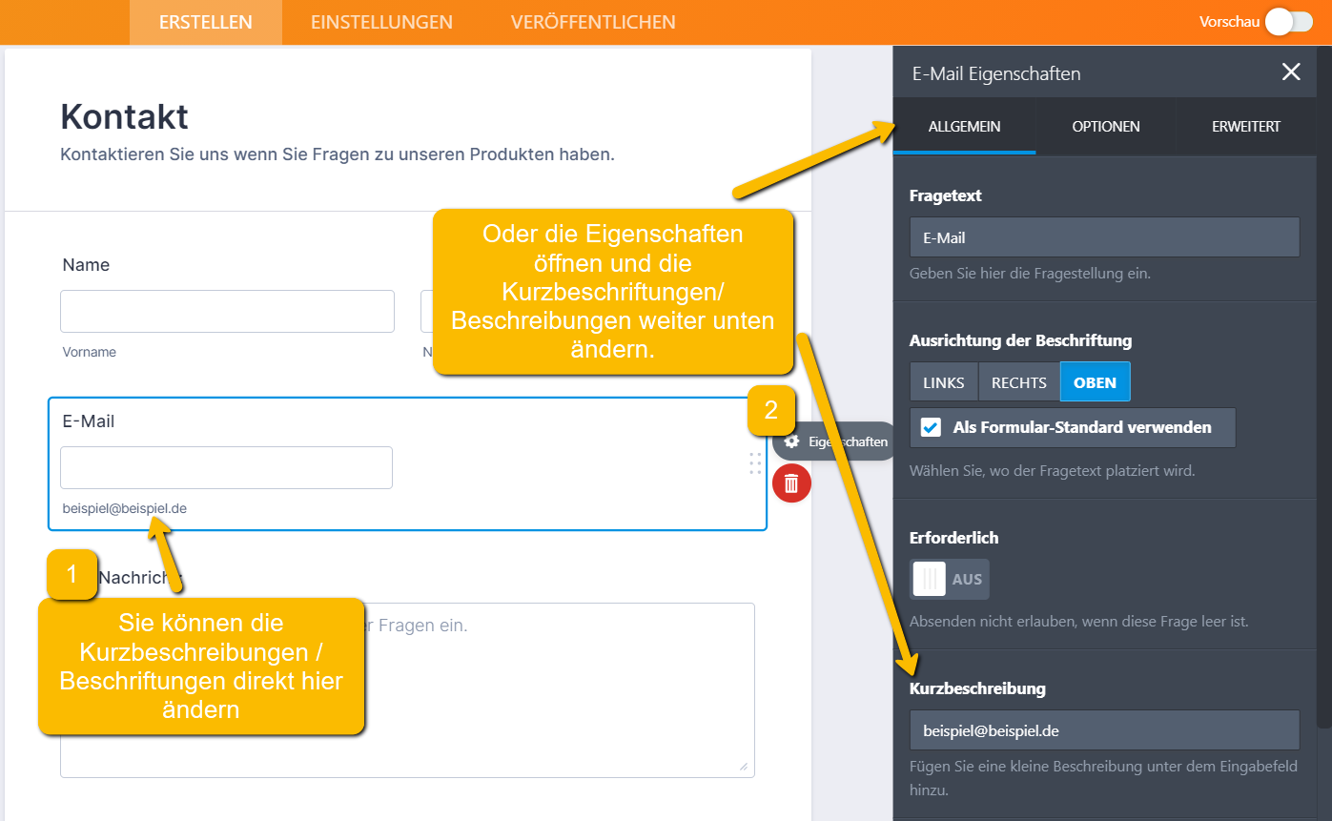This screenshot has height=821, width=1332.
Task: Select the ERSTELLEN tab
Action: coord(206,22)
